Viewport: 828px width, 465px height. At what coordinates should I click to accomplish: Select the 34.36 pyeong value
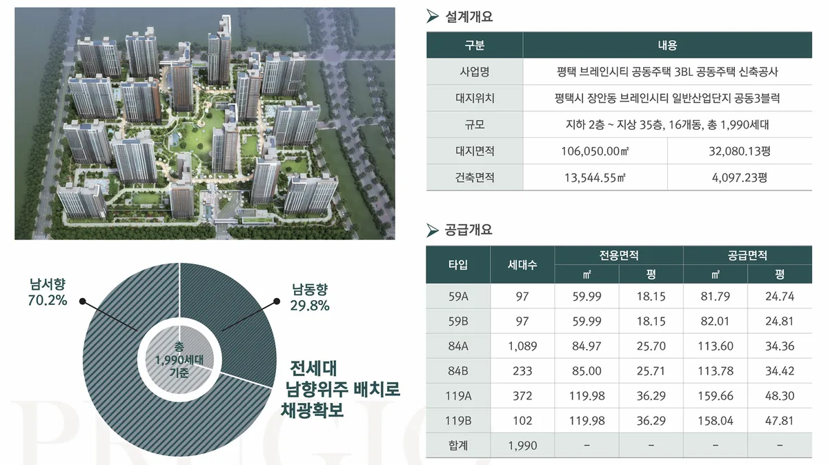pyautogui.click(x=780, y=346)
